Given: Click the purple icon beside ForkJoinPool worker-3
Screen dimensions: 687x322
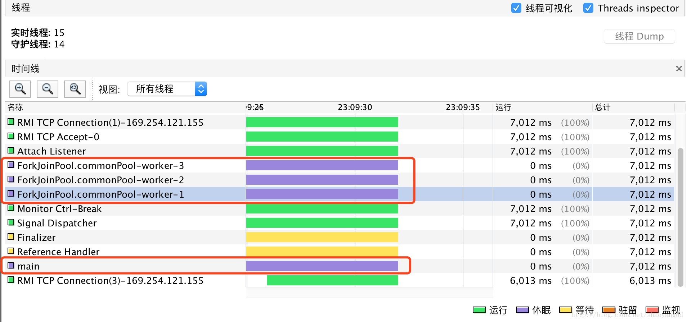Looking at the screenshot, I should [11, 165].
